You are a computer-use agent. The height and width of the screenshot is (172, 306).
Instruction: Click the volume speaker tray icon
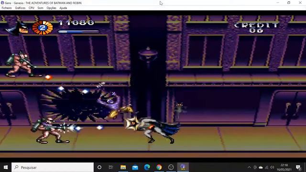pyautogui.click(x=272, y=167)
